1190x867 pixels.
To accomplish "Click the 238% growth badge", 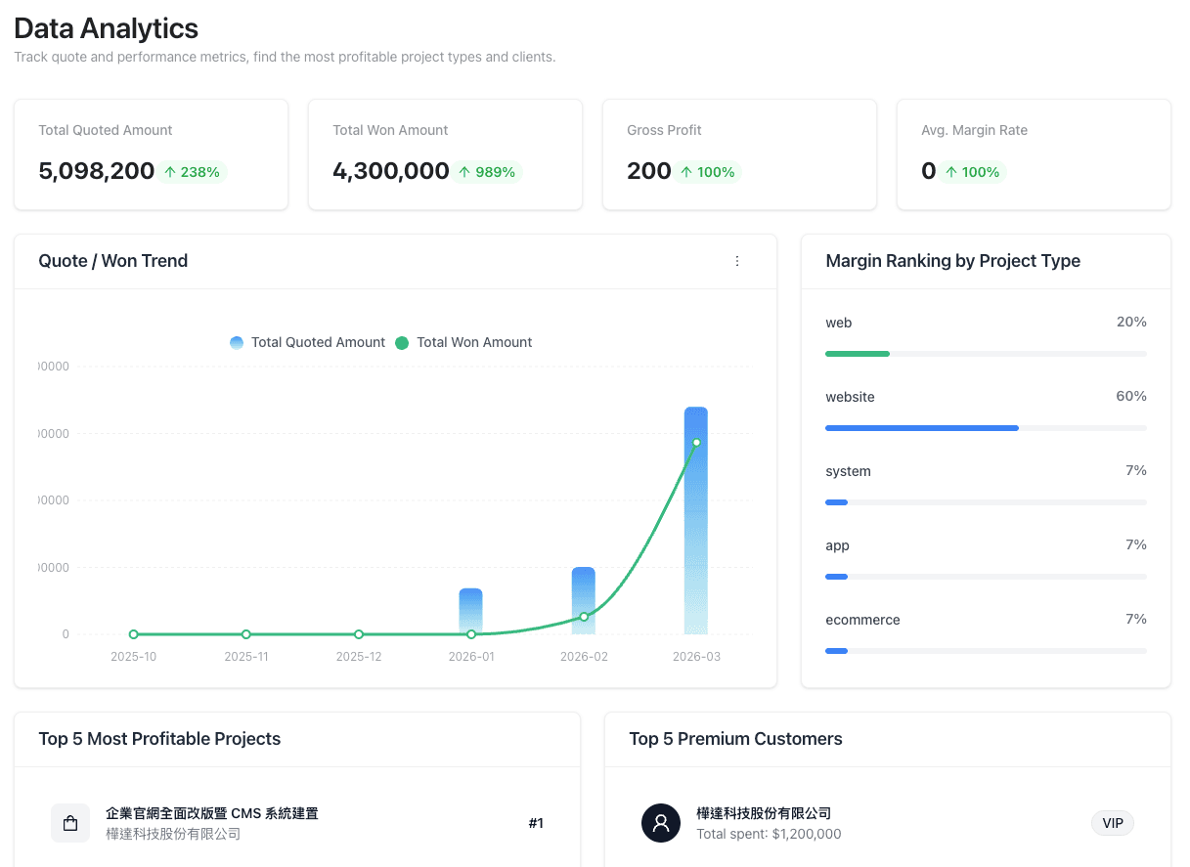I will pyautogui.click(x=192, y=172).
